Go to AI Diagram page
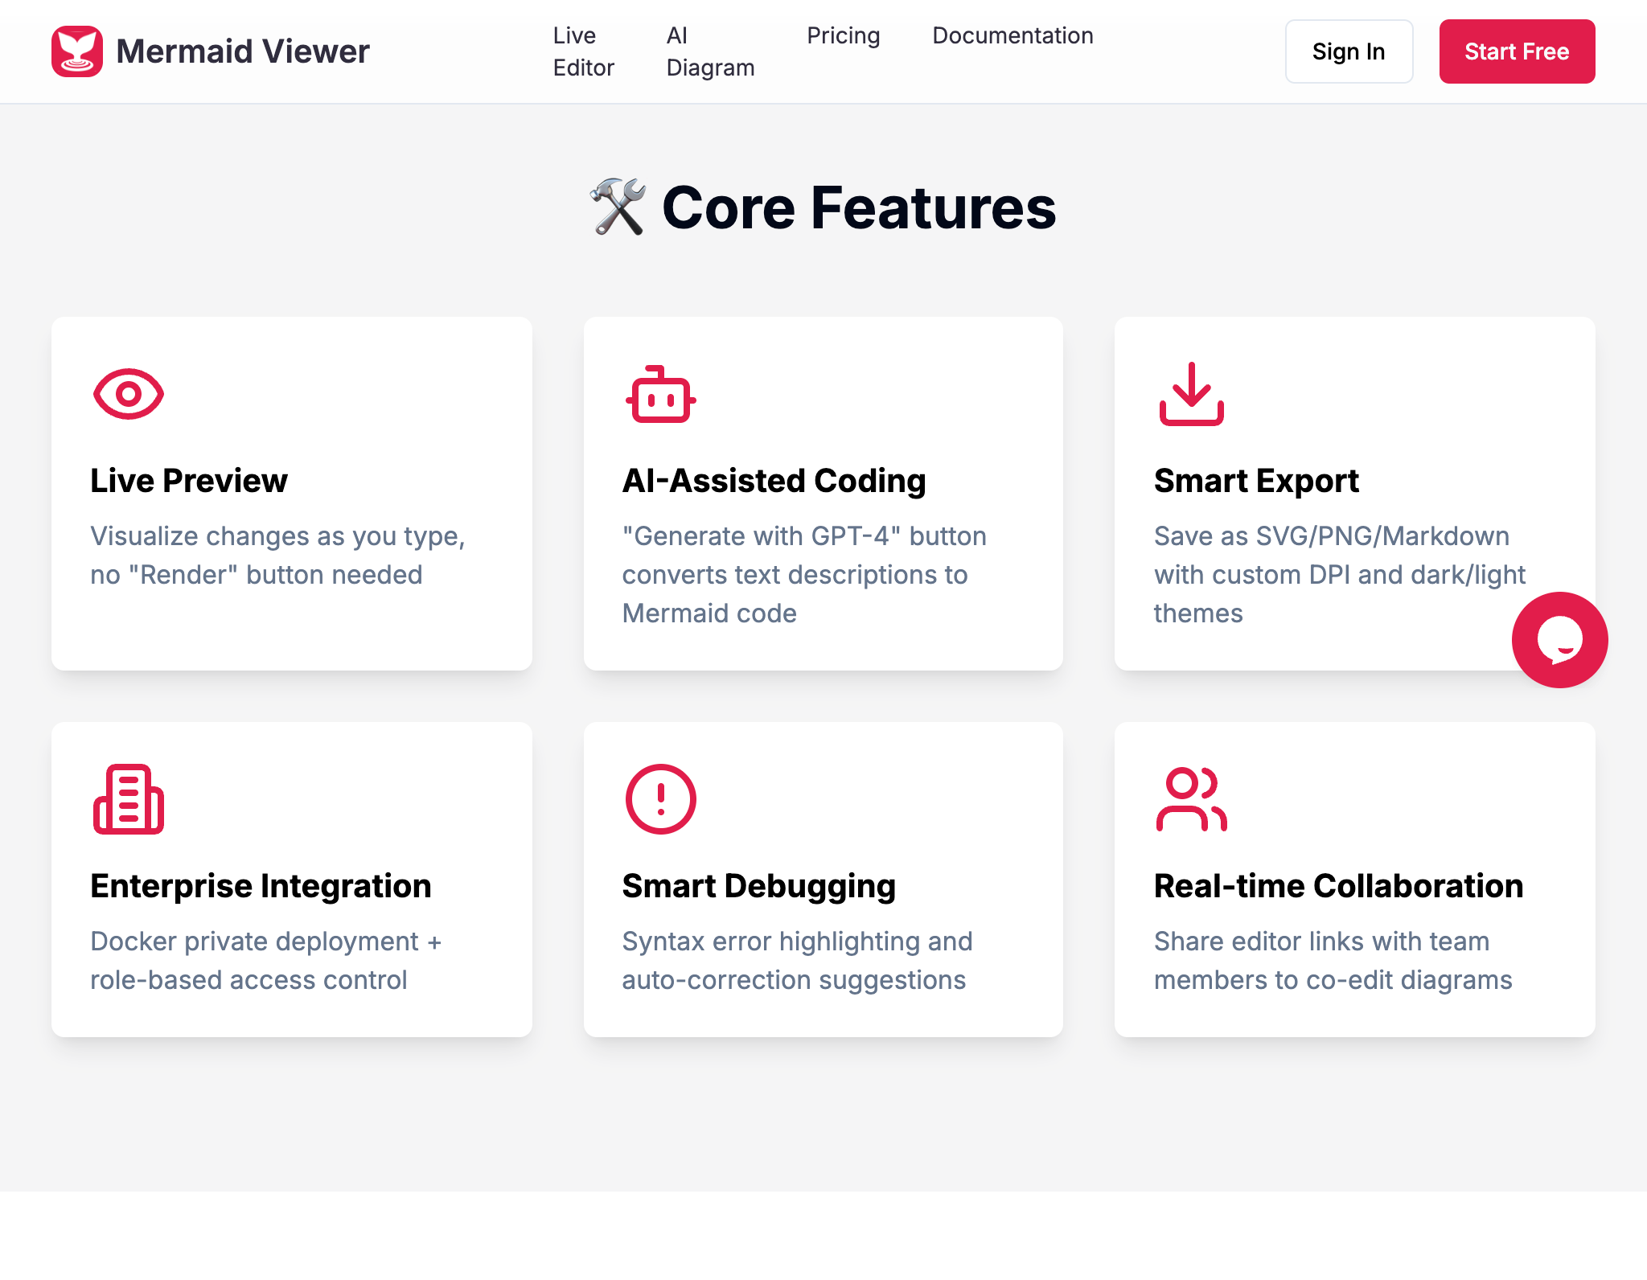 coord(710,51)
